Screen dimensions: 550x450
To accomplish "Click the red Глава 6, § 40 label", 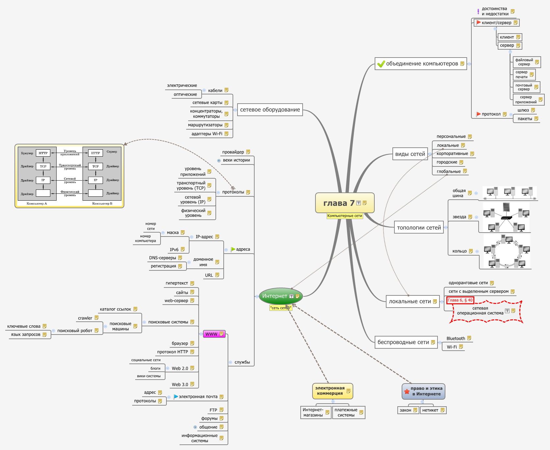I will pos(460,300).
